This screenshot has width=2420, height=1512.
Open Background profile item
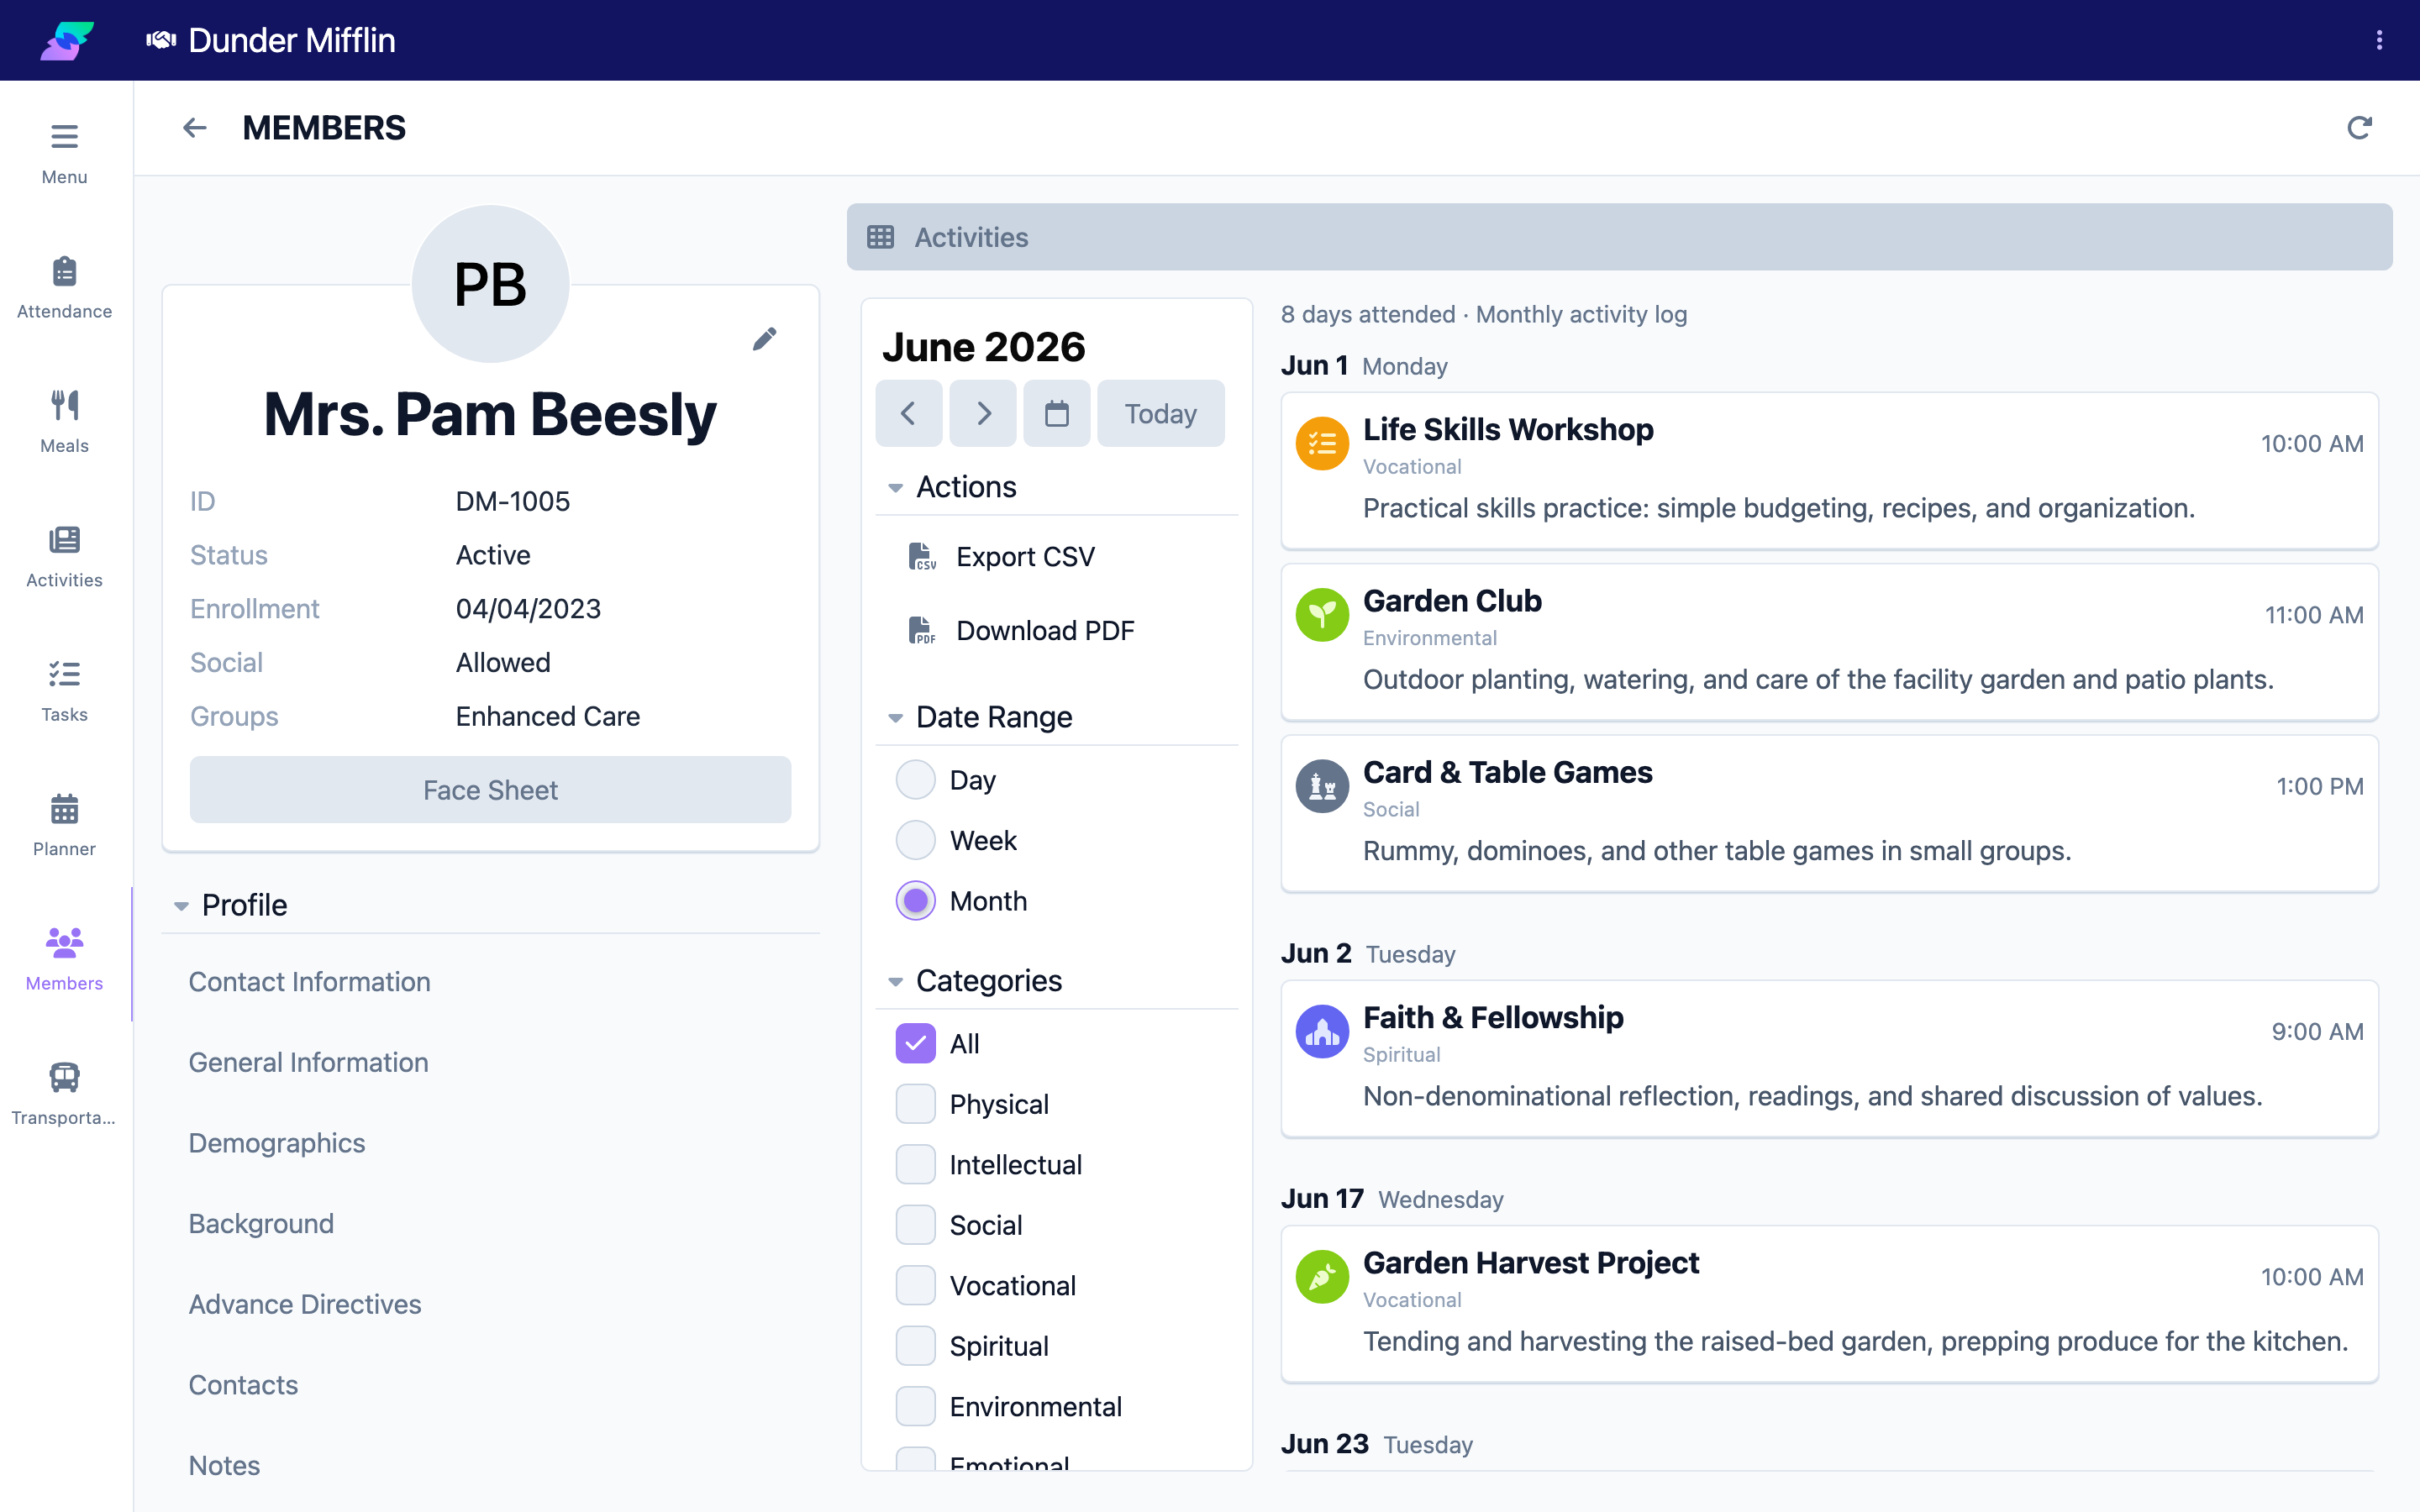[261, 1224]
